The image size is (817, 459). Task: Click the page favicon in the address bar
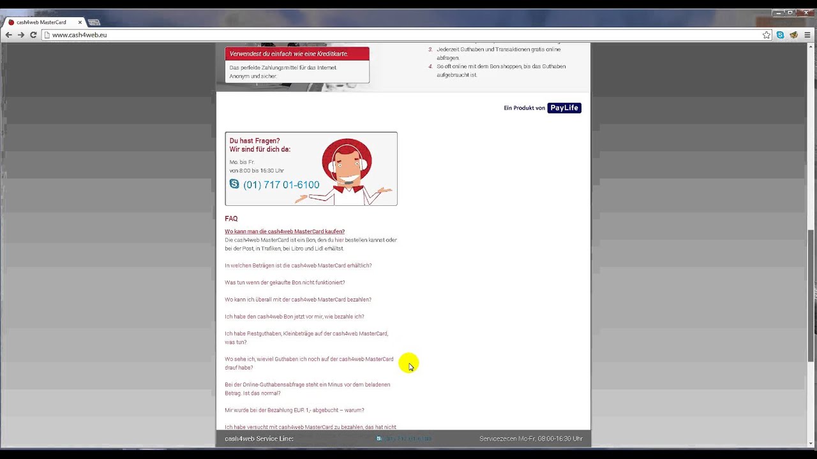(47, 35)
